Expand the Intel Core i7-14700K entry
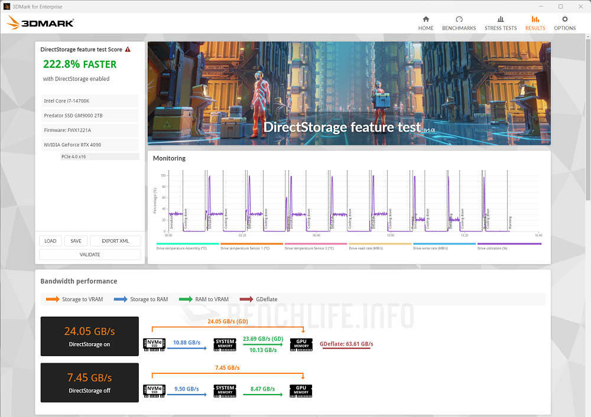Image resolution: width=591 pixels, height=417 pixels. (89, 100)
